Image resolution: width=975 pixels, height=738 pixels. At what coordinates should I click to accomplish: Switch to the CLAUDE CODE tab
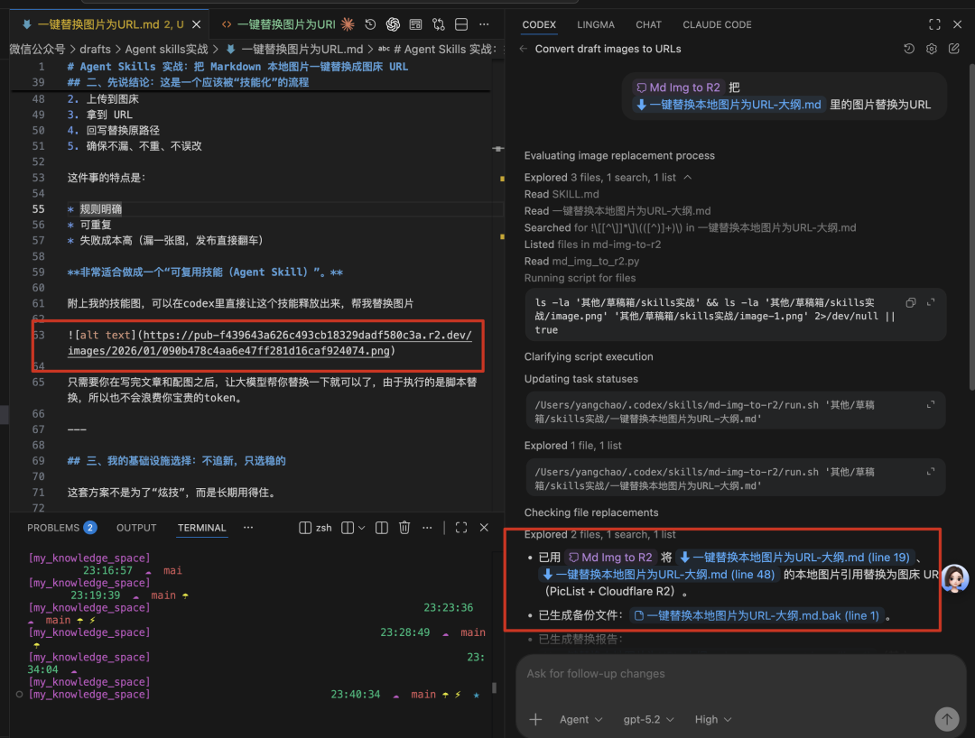click(x=717, y=24)
